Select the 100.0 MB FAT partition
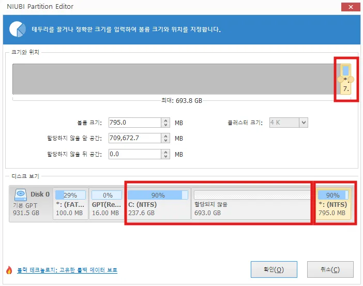 pos(70,204)
